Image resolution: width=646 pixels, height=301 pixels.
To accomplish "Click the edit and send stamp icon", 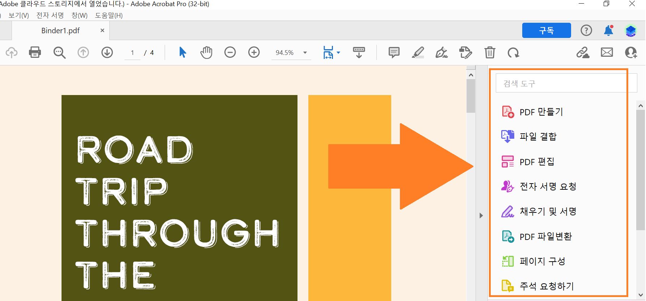I will pyautogui.click(x=465, y=53).
